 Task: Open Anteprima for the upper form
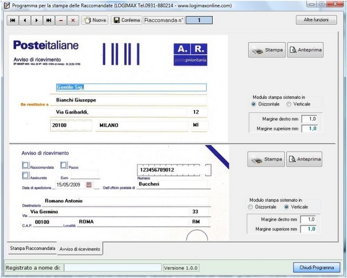[x=305, y=50]
